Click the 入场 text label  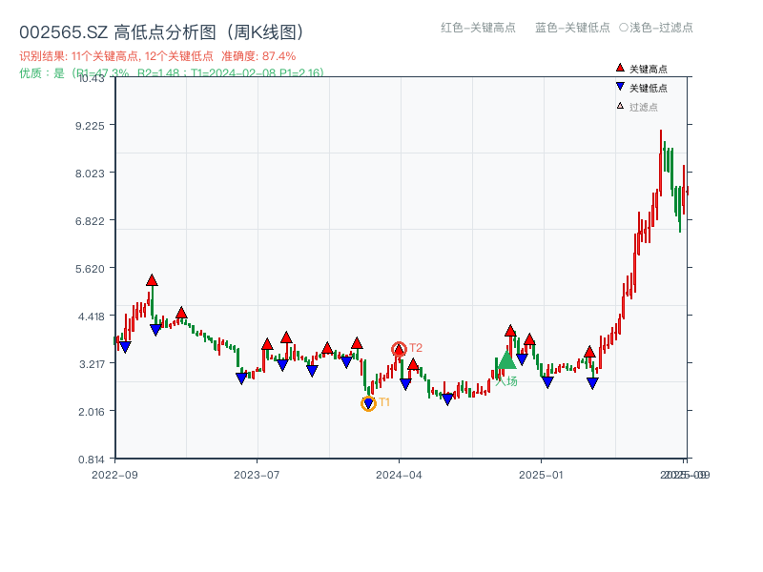click(506, 380)
